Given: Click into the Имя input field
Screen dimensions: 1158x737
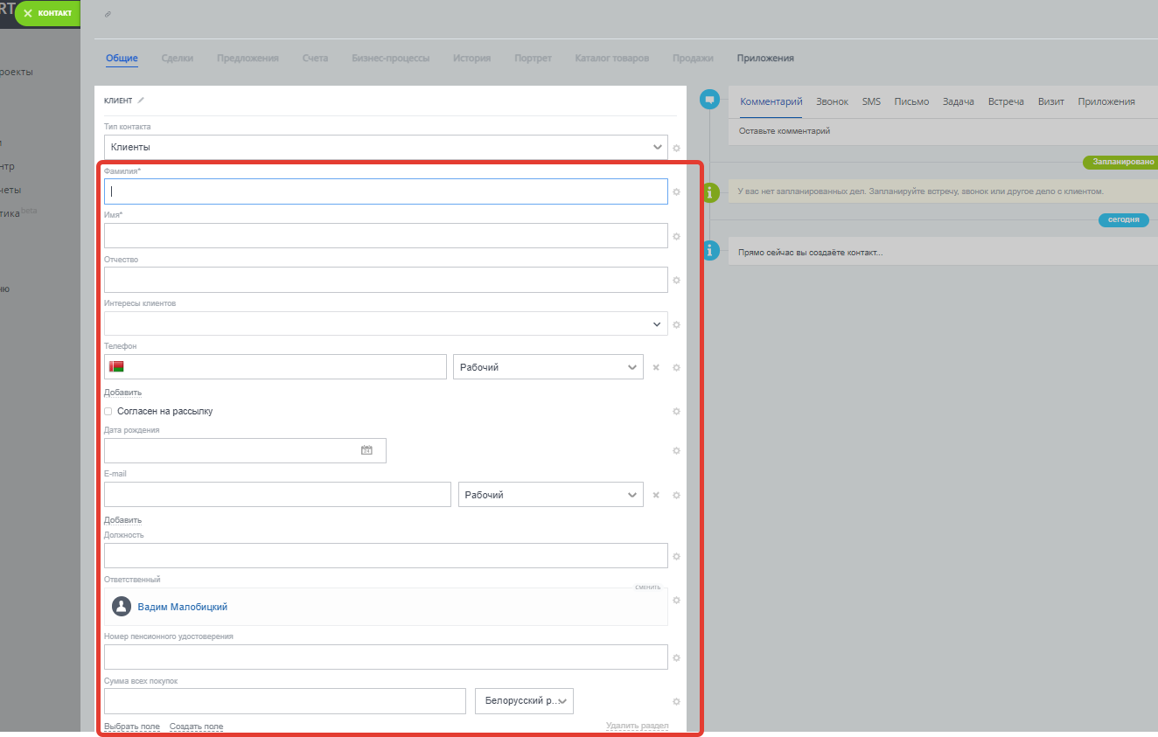Looking at the screenshot, I should (385, 236).
